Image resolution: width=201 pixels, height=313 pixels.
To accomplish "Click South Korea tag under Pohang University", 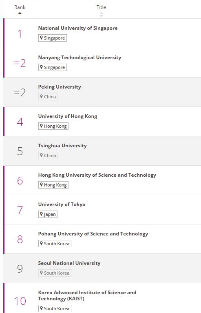I will pos(55,244).
